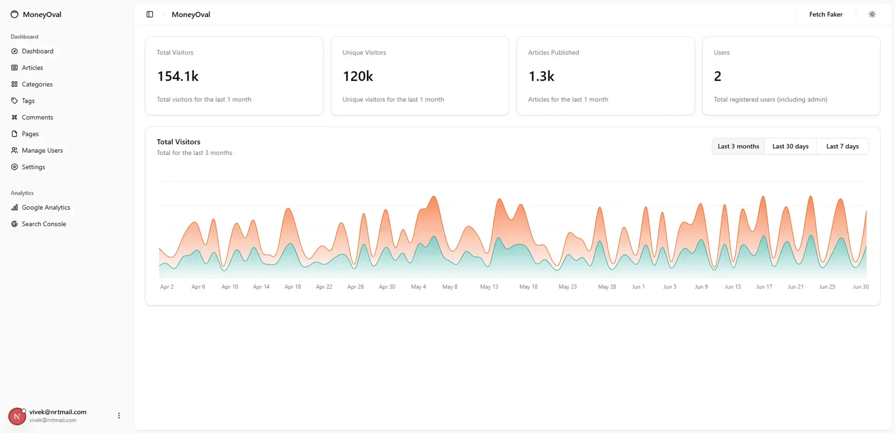The height and width of the screenshot is (433, 895).
Task: Click the Fetch Faker button
Action: 826,14
